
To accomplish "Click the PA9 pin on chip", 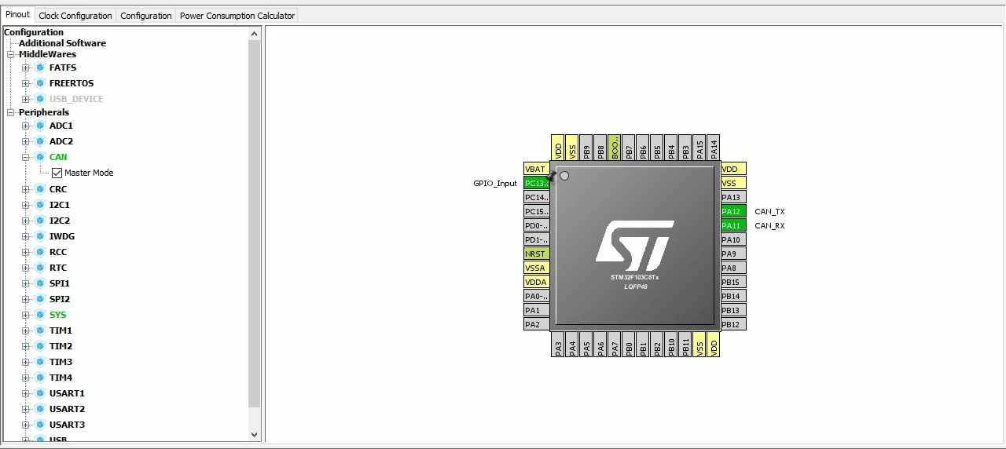I will (x=733, y=254).
